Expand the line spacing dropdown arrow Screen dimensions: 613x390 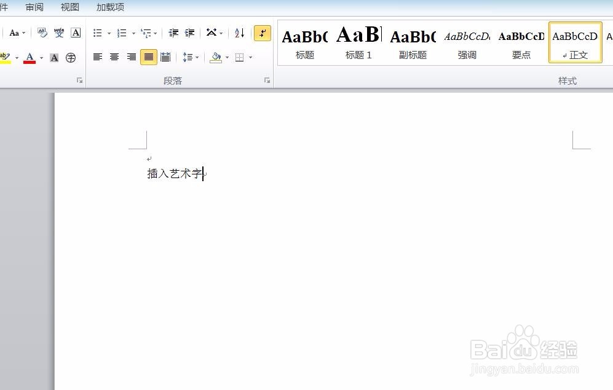197,57
